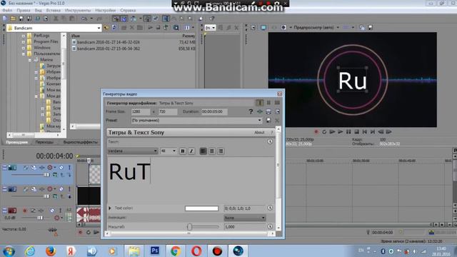Open the Предпросмотр (авто) quality dropdown
Viewport: 457px width, 257px height.
tap(316, 27)
